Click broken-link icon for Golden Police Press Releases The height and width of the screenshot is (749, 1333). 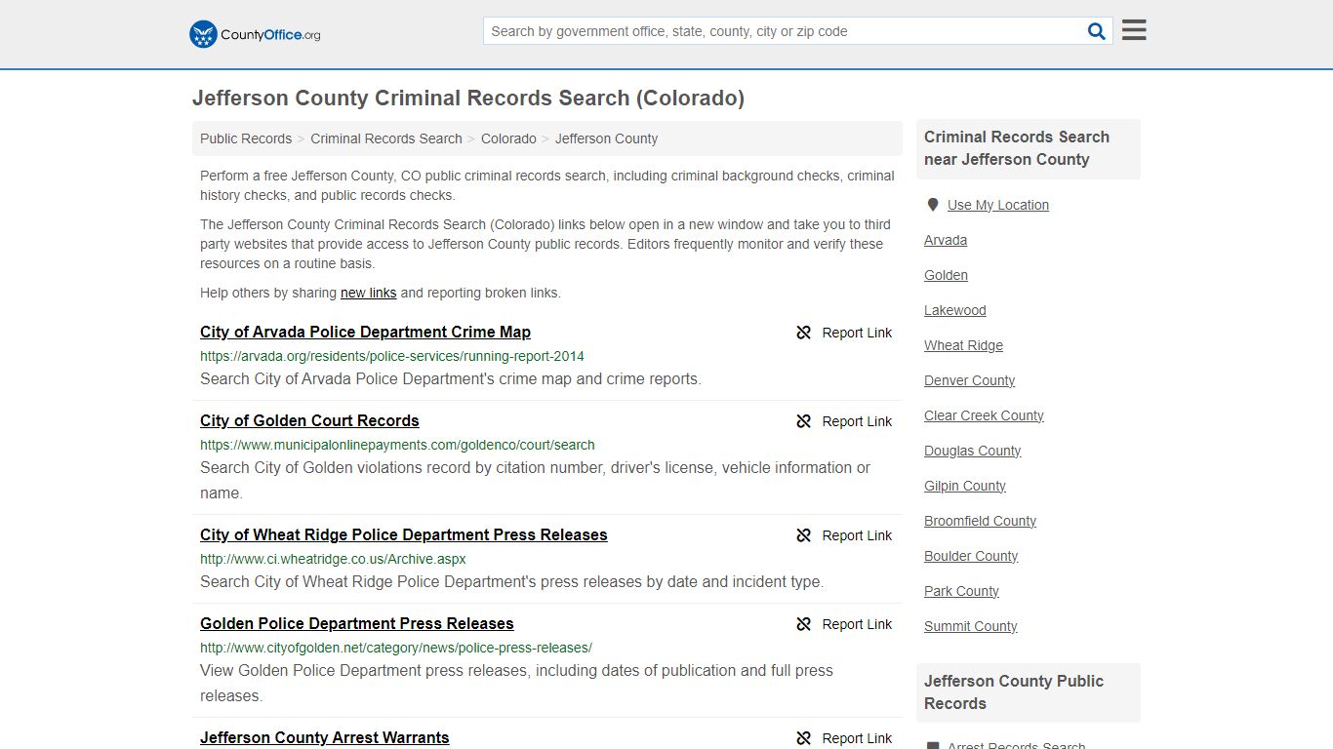coord(804,624)
